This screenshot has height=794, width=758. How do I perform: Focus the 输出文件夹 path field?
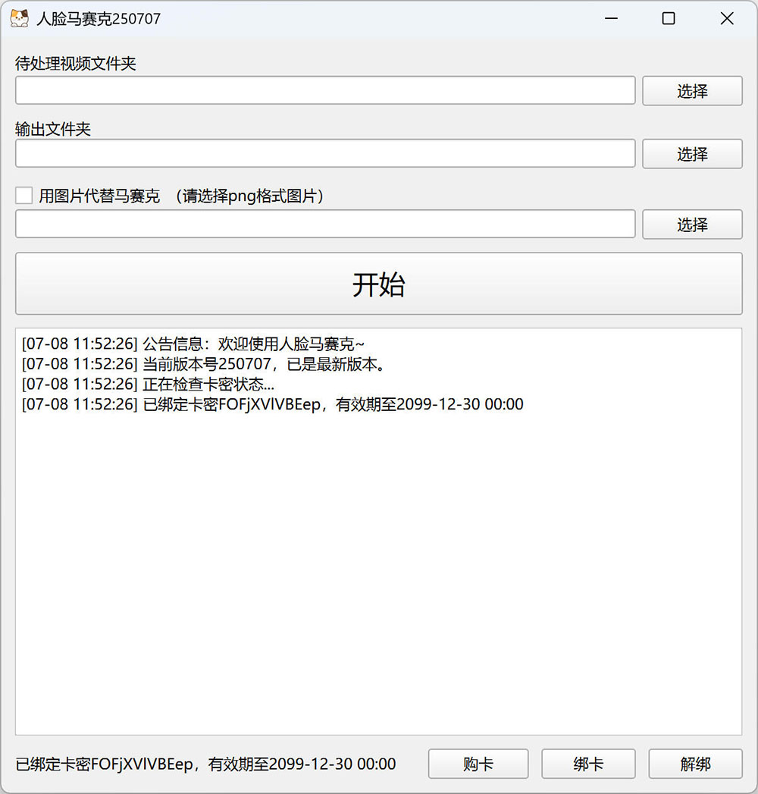[325, 153]
